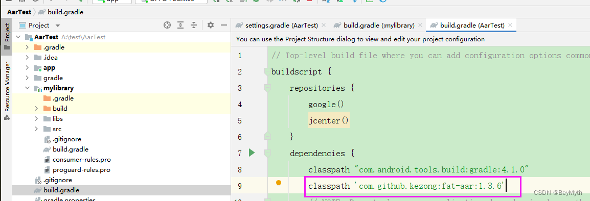Screen dimensions: 590x201
Task: Click the locate opened file crosshair icon
Action: (167, 25)
